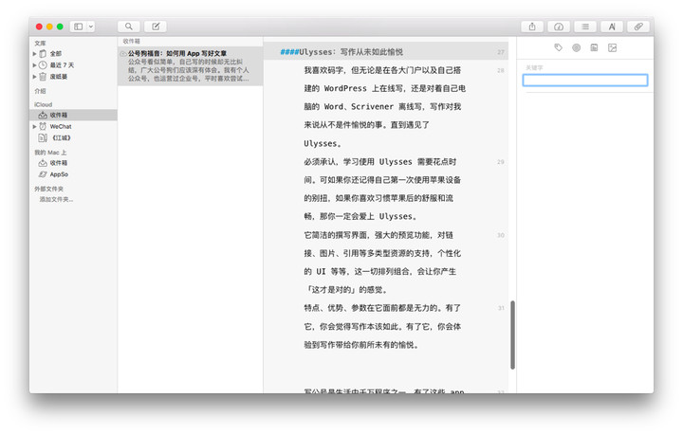Open the AppSo group
The height and width of the screenshot is (435, 683).
click(59, 174)
